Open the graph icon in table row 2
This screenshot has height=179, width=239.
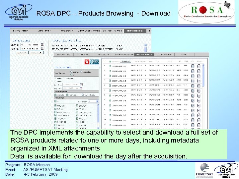point(199,76)
